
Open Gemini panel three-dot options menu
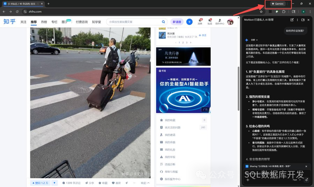point(297,20)
